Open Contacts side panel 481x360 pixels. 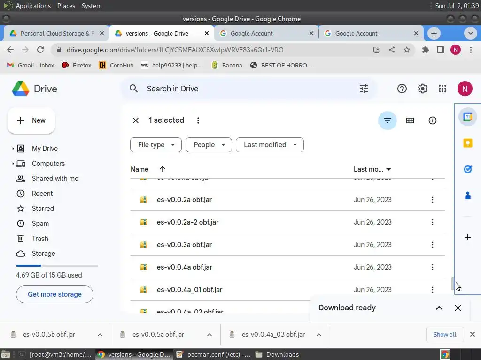click(467, 195)
